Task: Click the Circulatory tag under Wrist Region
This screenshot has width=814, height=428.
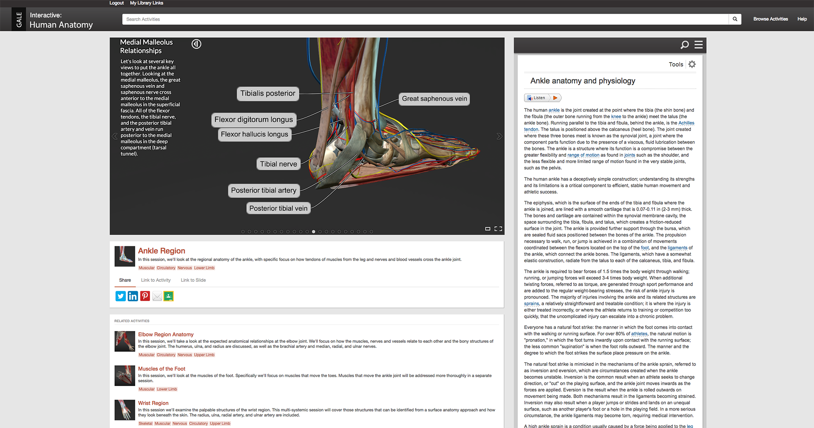Action: 198,423
